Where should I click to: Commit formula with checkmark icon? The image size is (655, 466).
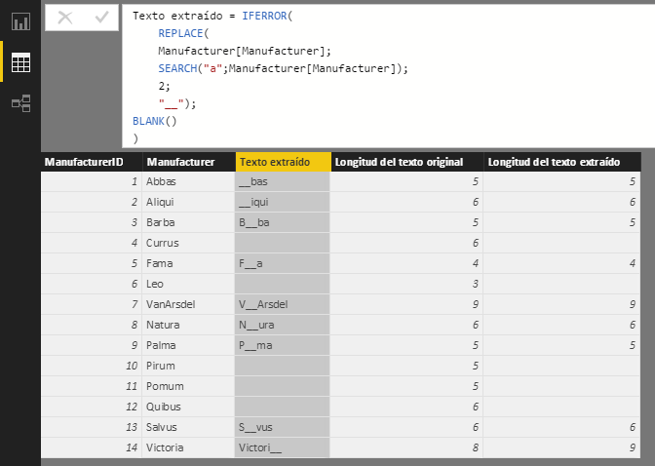click(x=100, y=18)
